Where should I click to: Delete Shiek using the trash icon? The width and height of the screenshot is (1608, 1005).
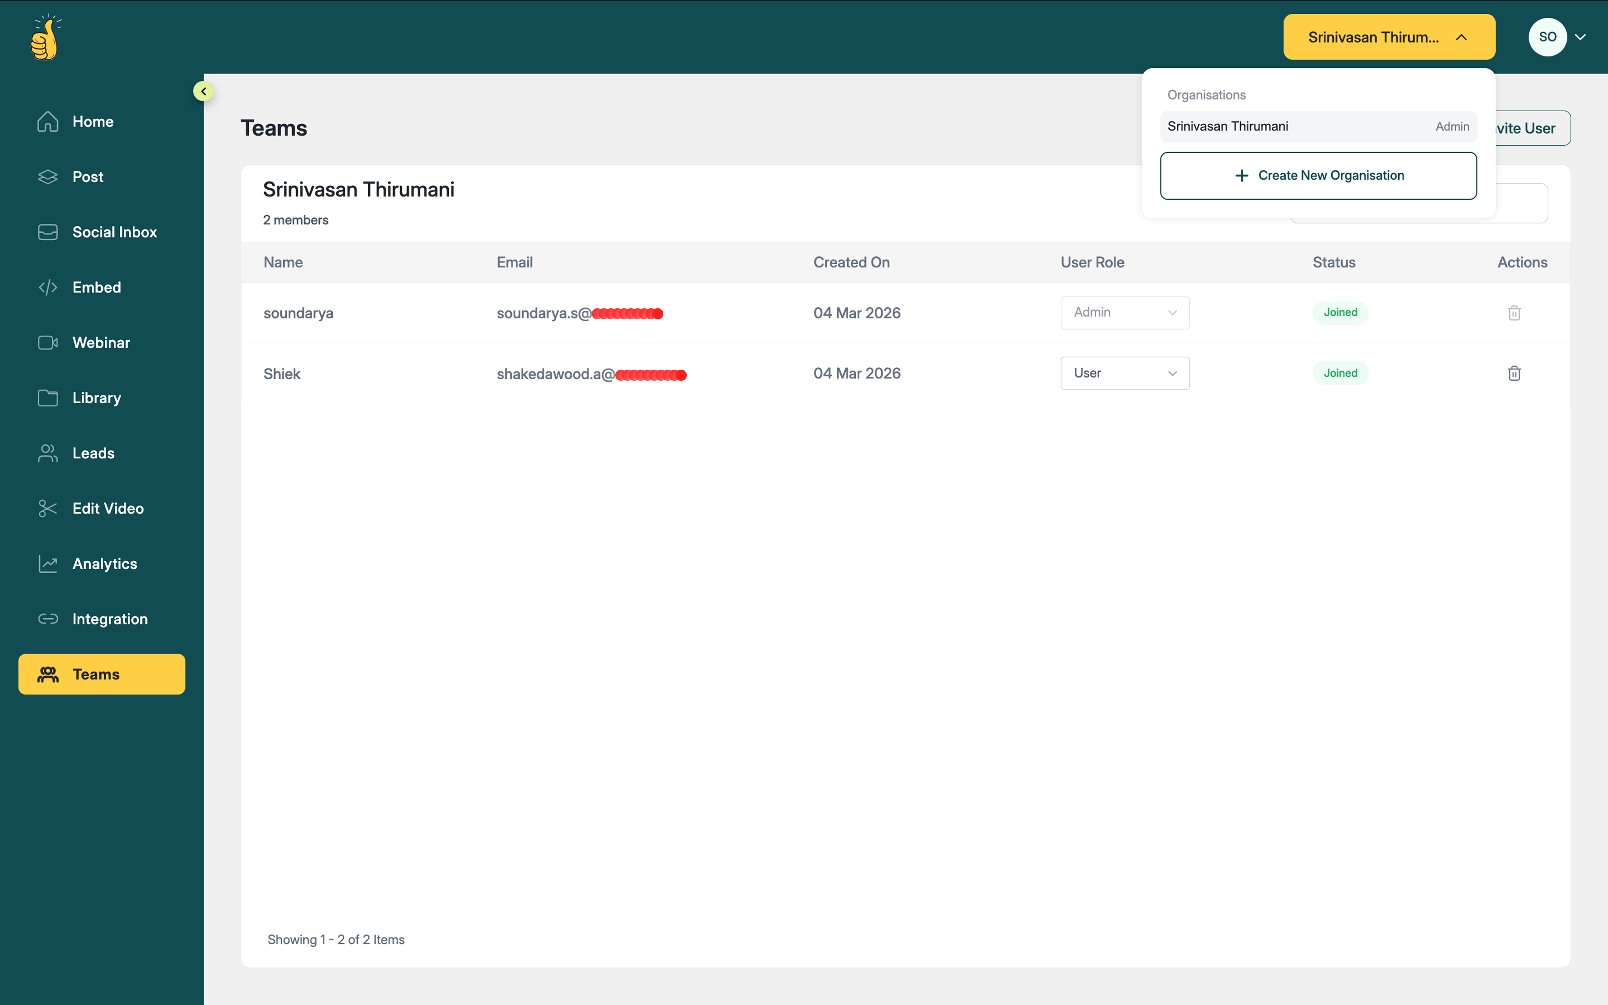point(1514,374)
